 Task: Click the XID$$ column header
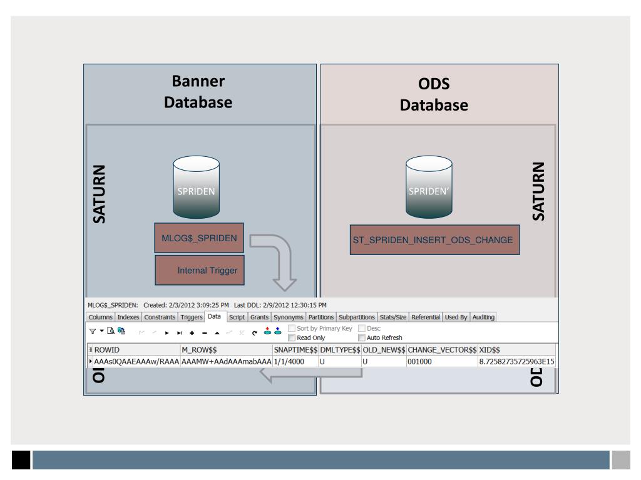click(516, 350)
